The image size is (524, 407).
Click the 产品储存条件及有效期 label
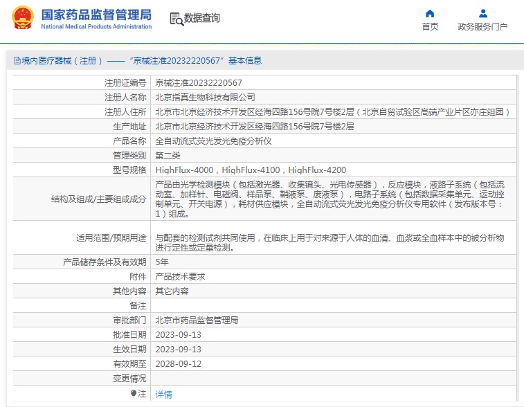(x=105, y=262)
